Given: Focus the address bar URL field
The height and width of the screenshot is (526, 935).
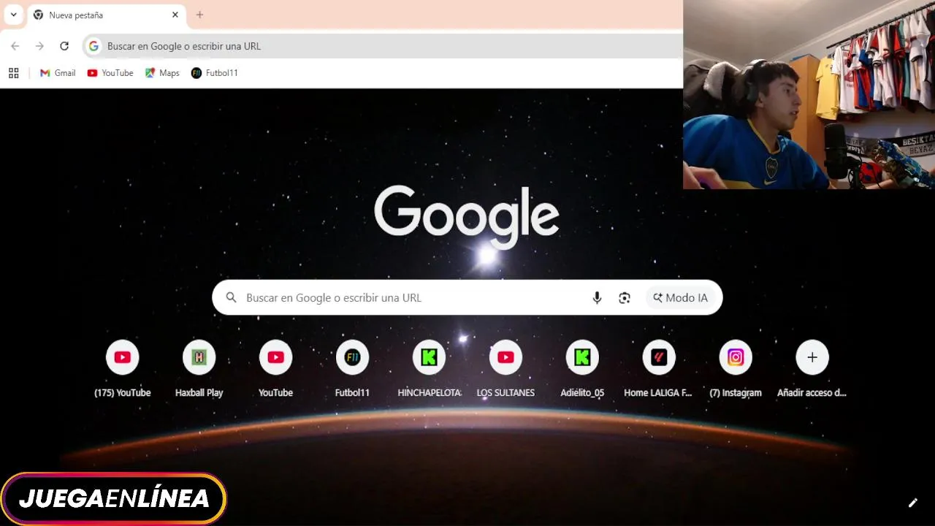Looking at the screenshot, I should tap(383, 46).
